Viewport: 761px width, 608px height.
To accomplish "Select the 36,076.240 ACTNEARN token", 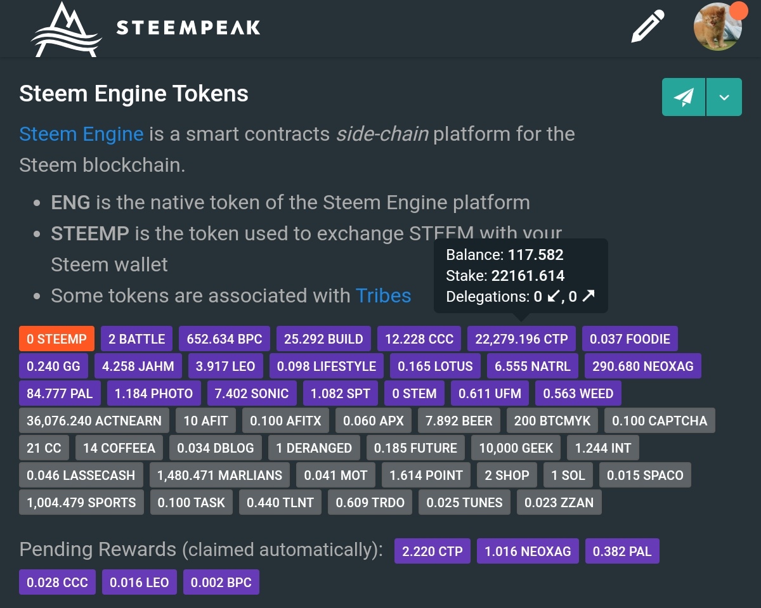I will click(94, 420).
